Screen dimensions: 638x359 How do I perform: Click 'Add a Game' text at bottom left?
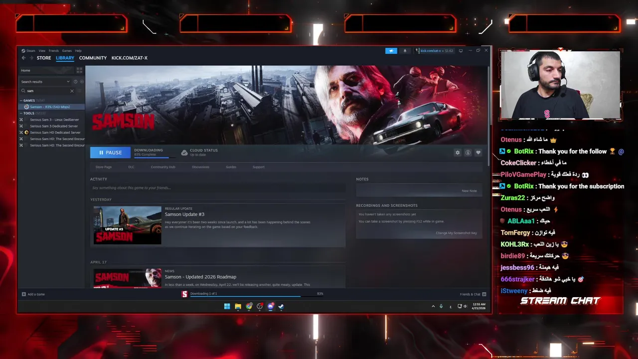click(x=36, y=294)
